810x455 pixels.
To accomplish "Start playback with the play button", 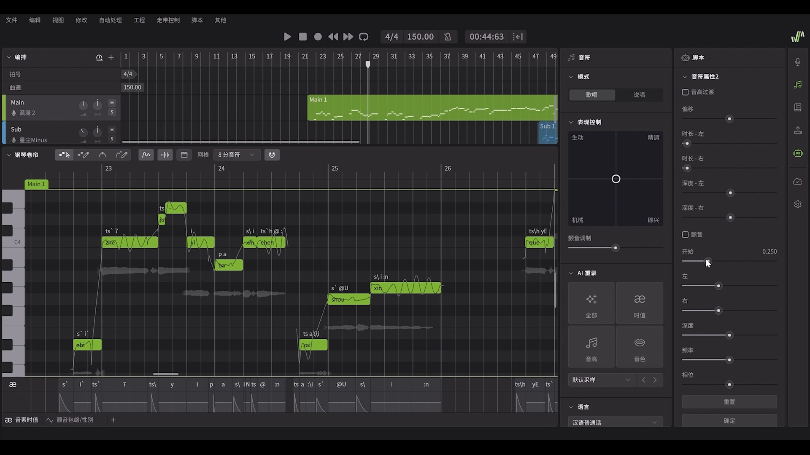I will (287, 37).
